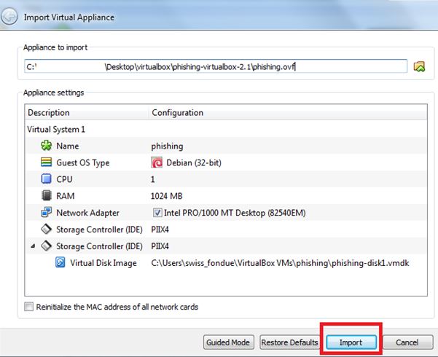The image size is (438, 357).
Task: Click the Description column header
Action: click(87, 113)
